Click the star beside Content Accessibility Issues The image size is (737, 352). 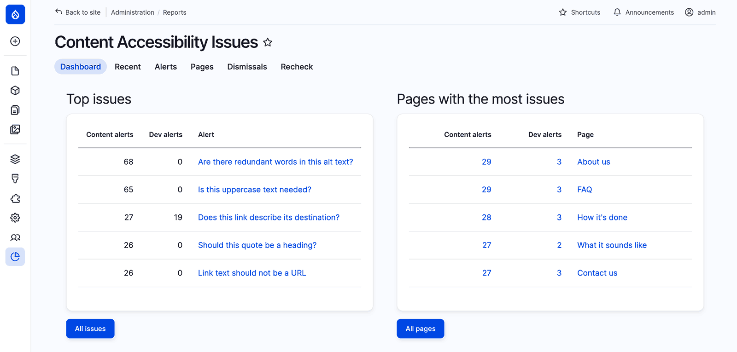[268, 42]
